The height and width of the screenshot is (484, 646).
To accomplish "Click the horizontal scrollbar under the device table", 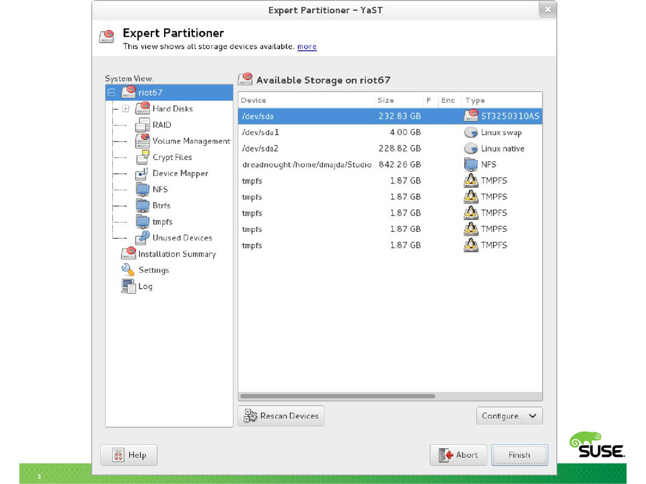I will pos(338,396).
